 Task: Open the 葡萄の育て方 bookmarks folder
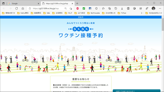point(8,13)
